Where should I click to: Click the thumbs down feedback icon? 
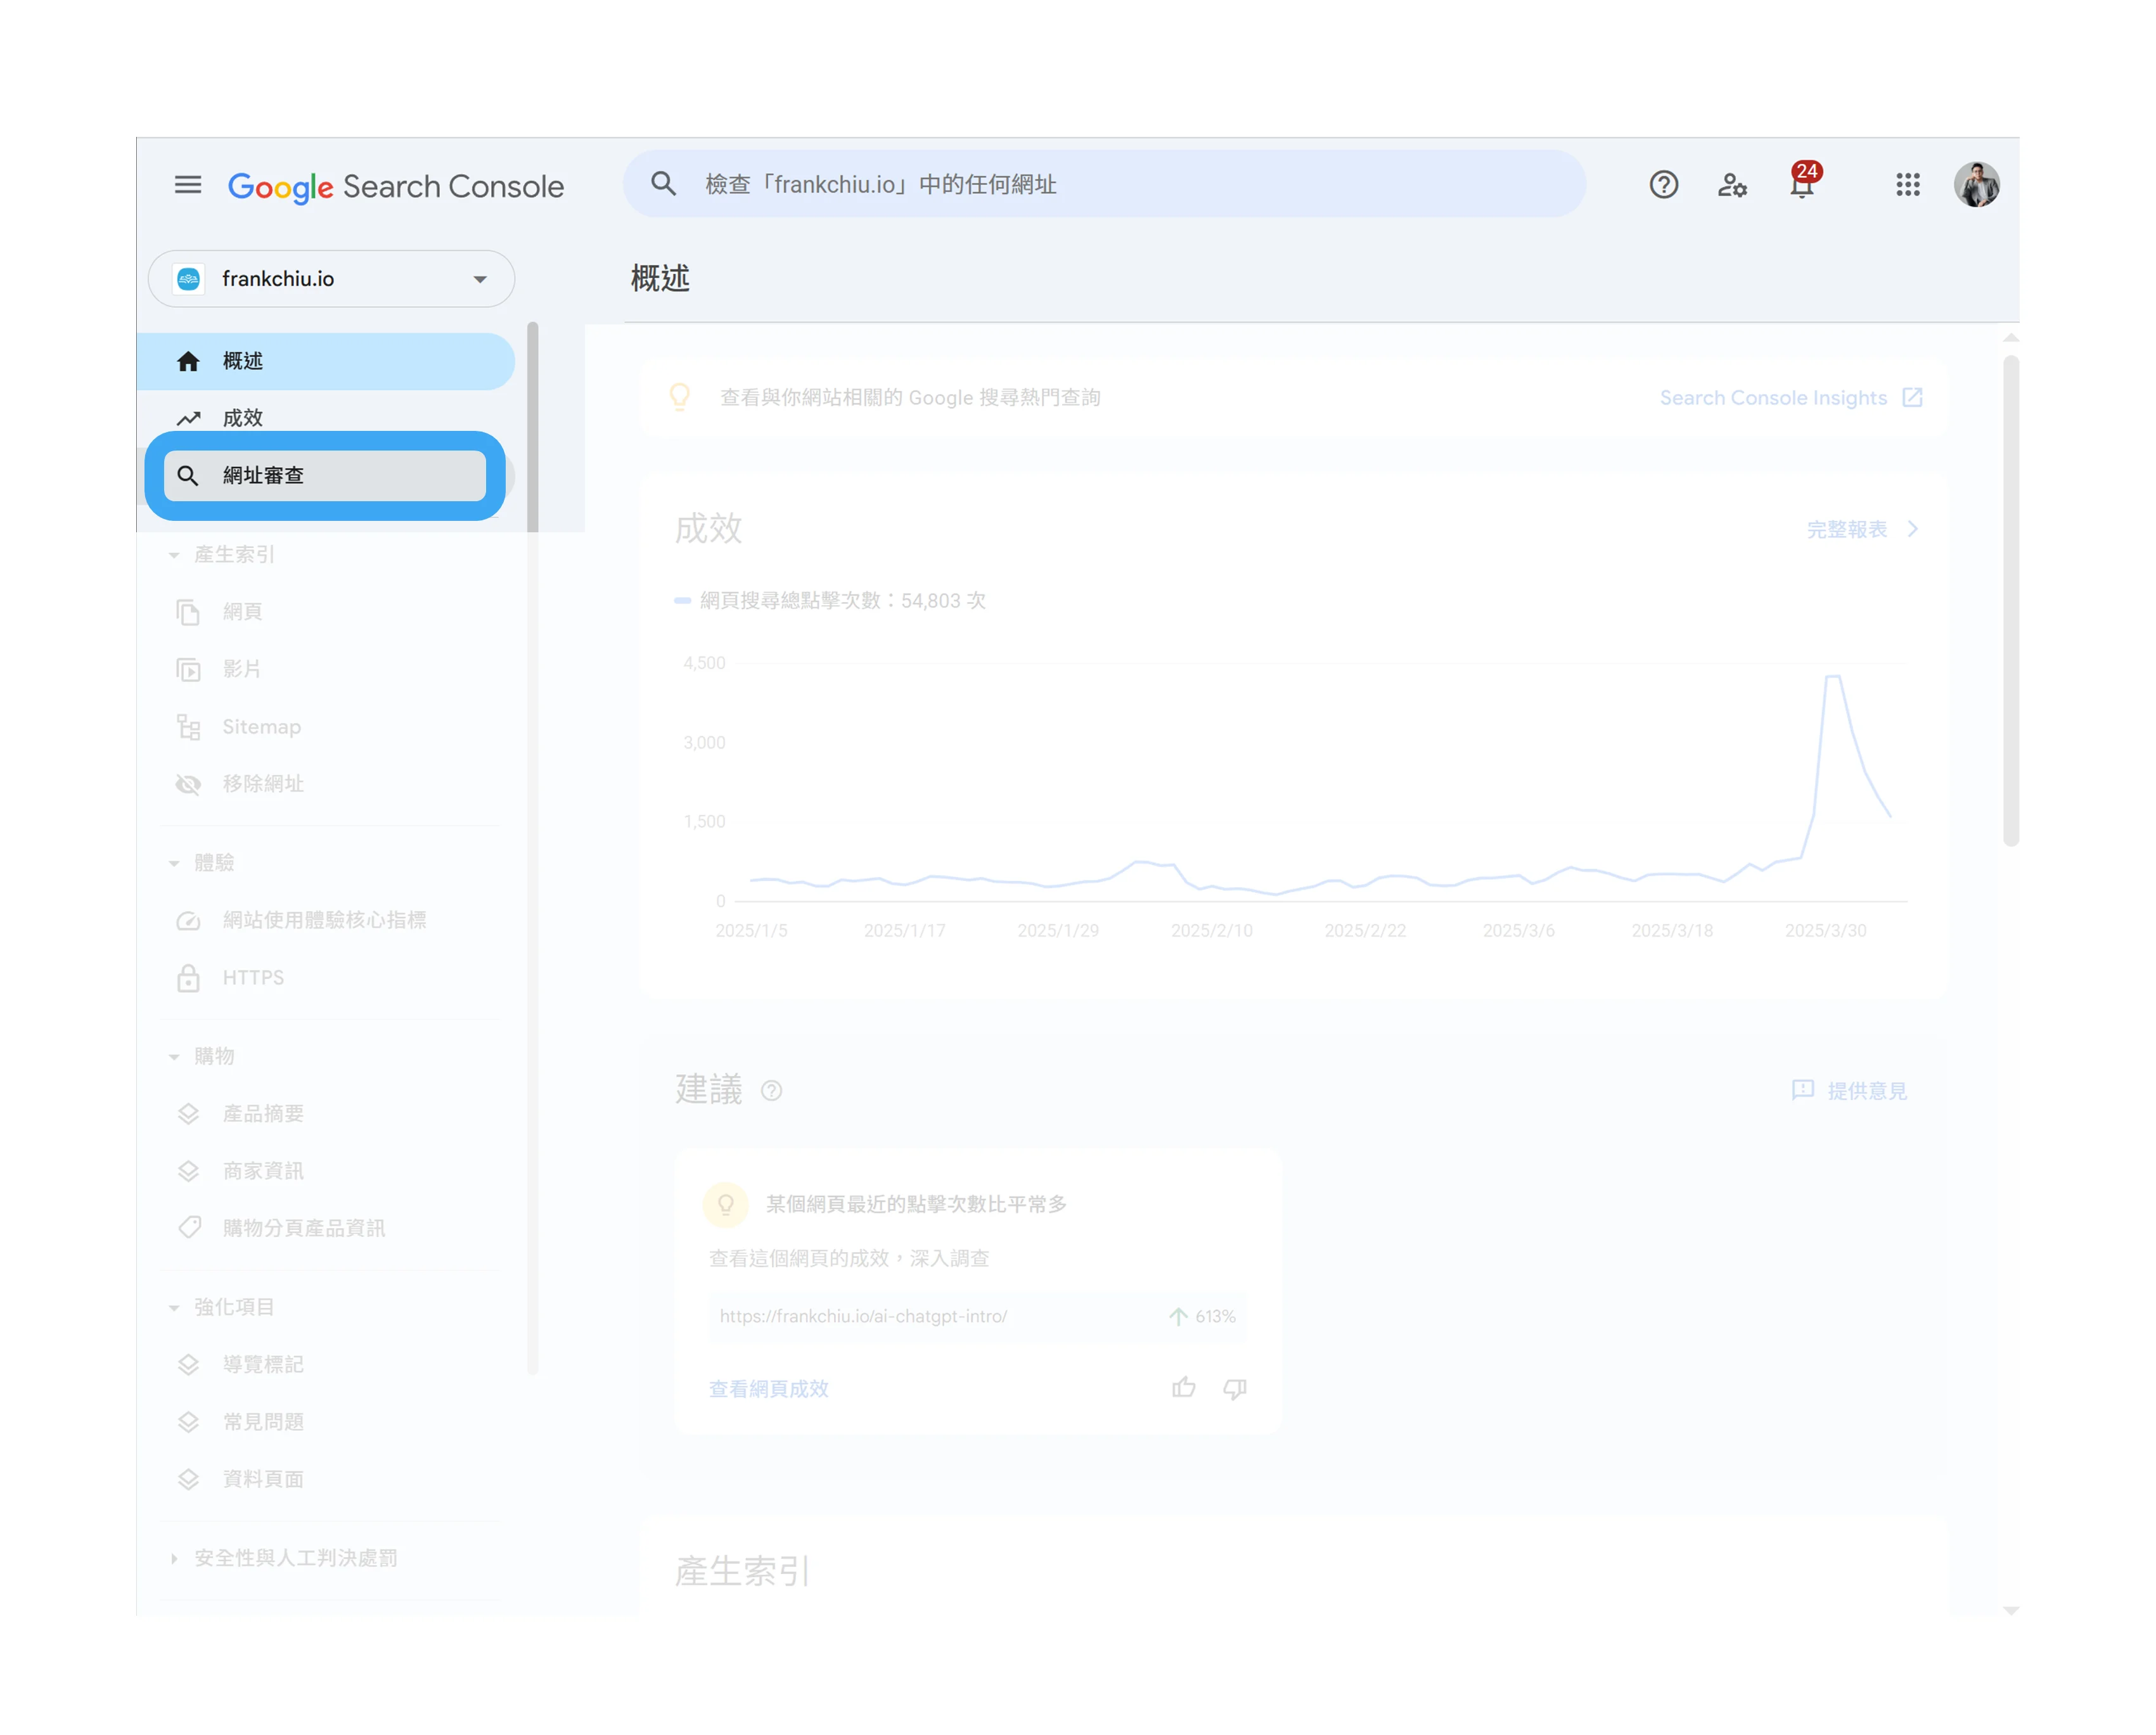[x=1235, y=1388]
